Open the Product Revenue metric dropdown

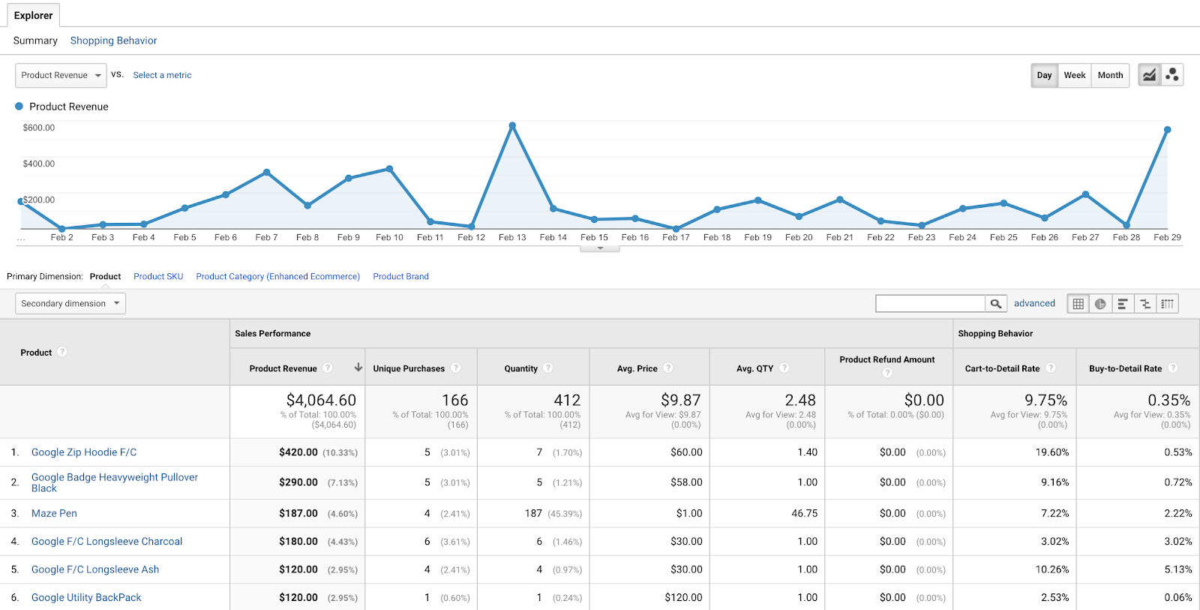(60, 75)
